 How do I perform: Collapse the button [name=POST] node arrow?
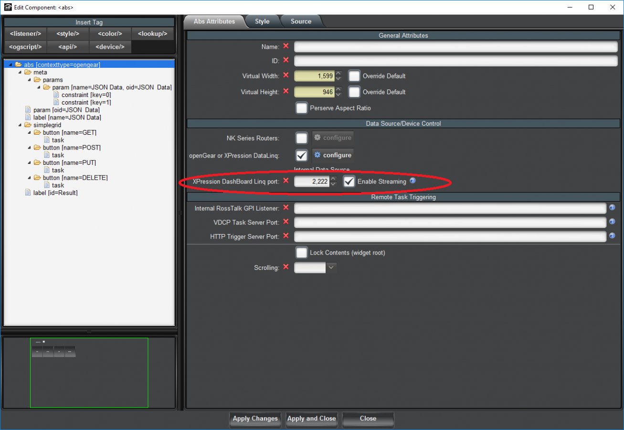pyautogui.click(x=30, y=148)
